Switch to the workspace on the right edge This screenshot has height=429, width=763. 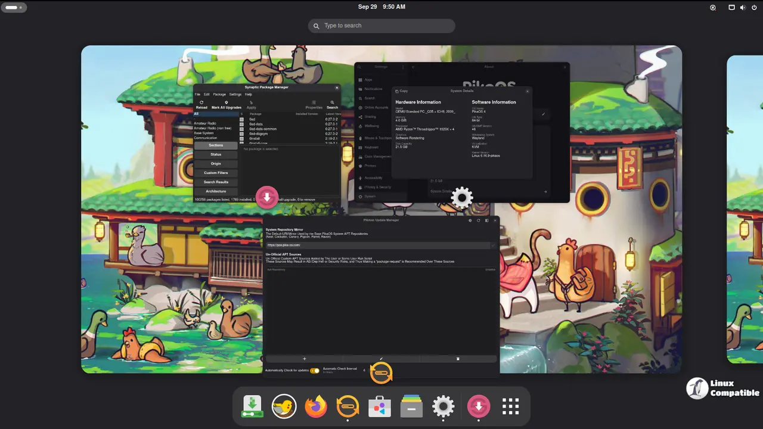[x=745, y=209]
